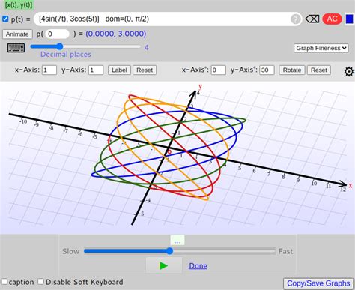Image resolution: width=355 pixels, height=290 pixels.
Task: Open the settings gear icon
Action: [349, 72]
